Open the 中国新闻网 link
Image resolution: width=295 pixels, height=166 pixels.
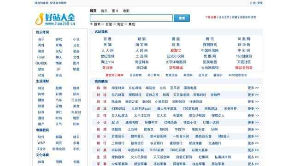tap(210, 50)
